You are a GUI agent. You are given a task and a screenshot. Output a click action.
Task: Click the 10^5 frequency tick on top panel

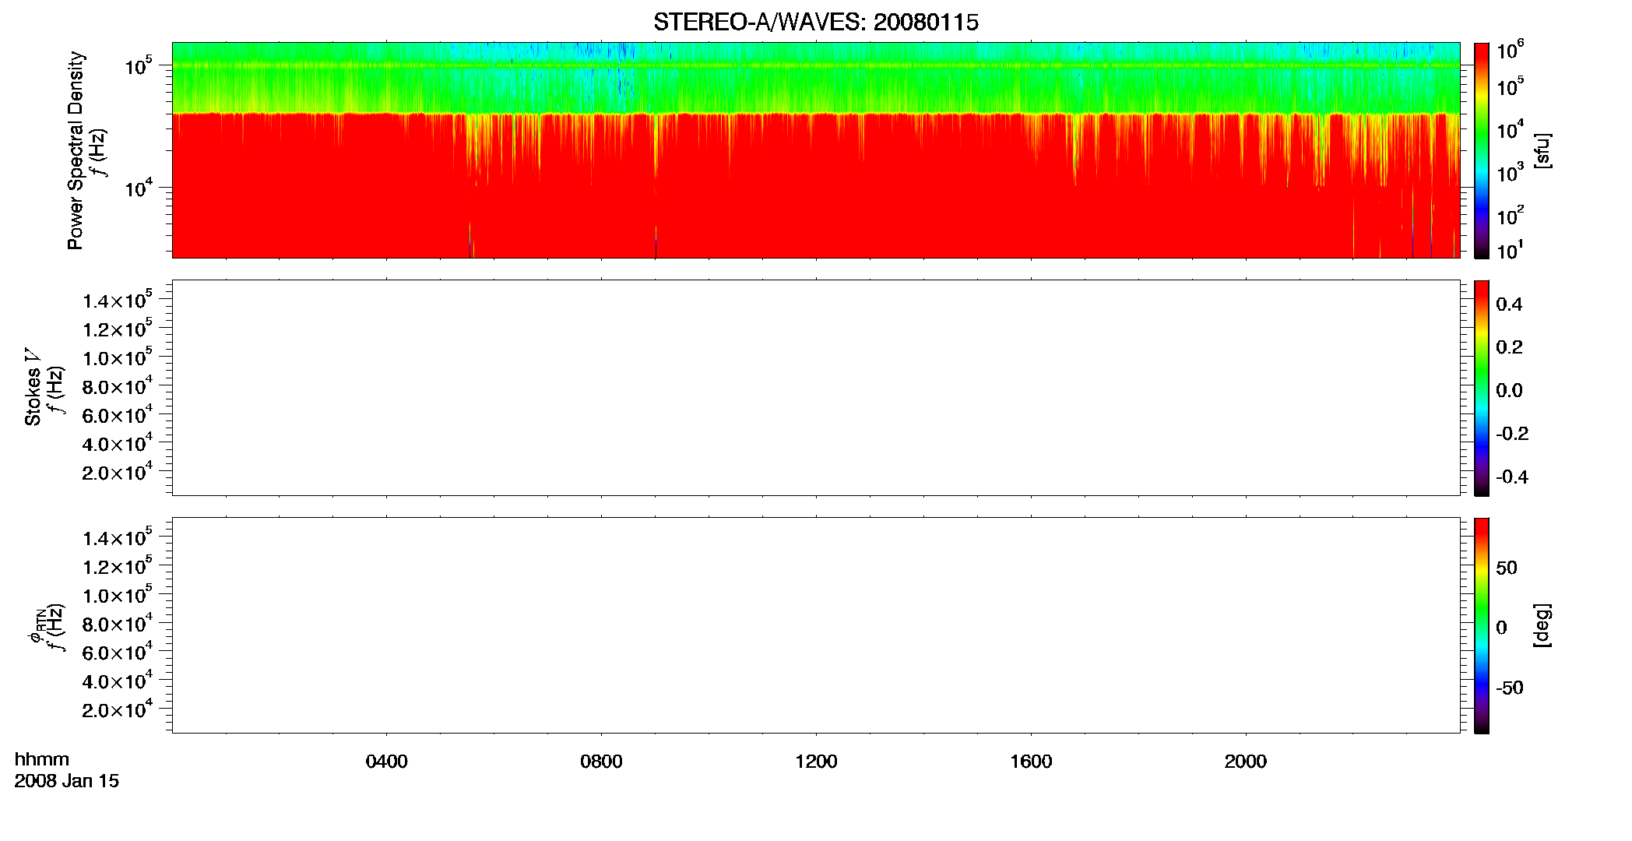139,65
